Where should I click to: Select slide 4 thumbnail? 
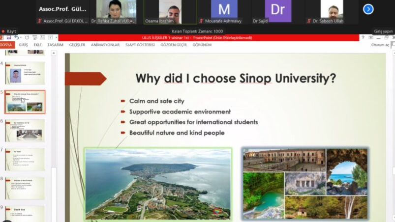coord(25,73)
